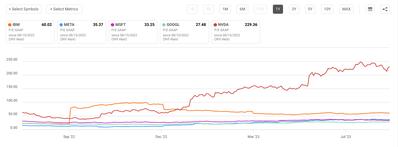Click the Jul '23 axis label
The height and width of the screenshot is (147, 398).
(345, 137)
